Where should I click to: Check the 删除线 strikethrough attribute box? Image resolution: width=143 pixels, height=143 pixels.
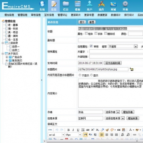click(x=105, y=34)
